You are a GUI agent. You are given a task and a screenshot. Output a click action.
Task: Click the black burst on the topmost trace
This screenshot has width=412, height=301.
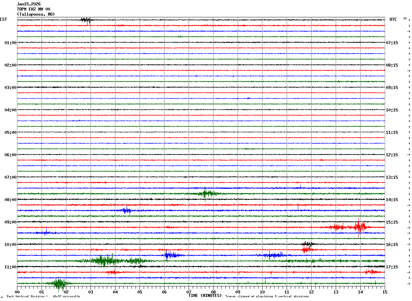pyautogui.click(x=86, y=20)
